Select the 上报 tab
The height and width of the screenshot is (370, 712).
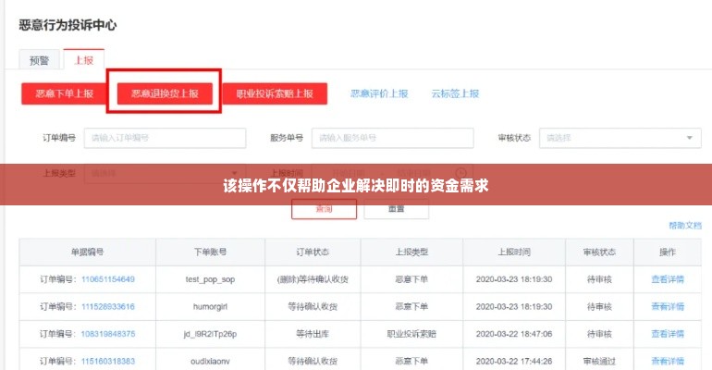point(84,59)
